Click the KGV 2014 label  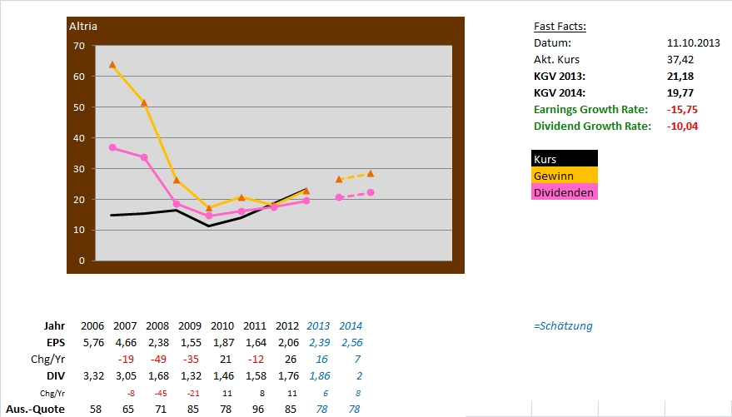pyautogui.click(x=560, y=93)
